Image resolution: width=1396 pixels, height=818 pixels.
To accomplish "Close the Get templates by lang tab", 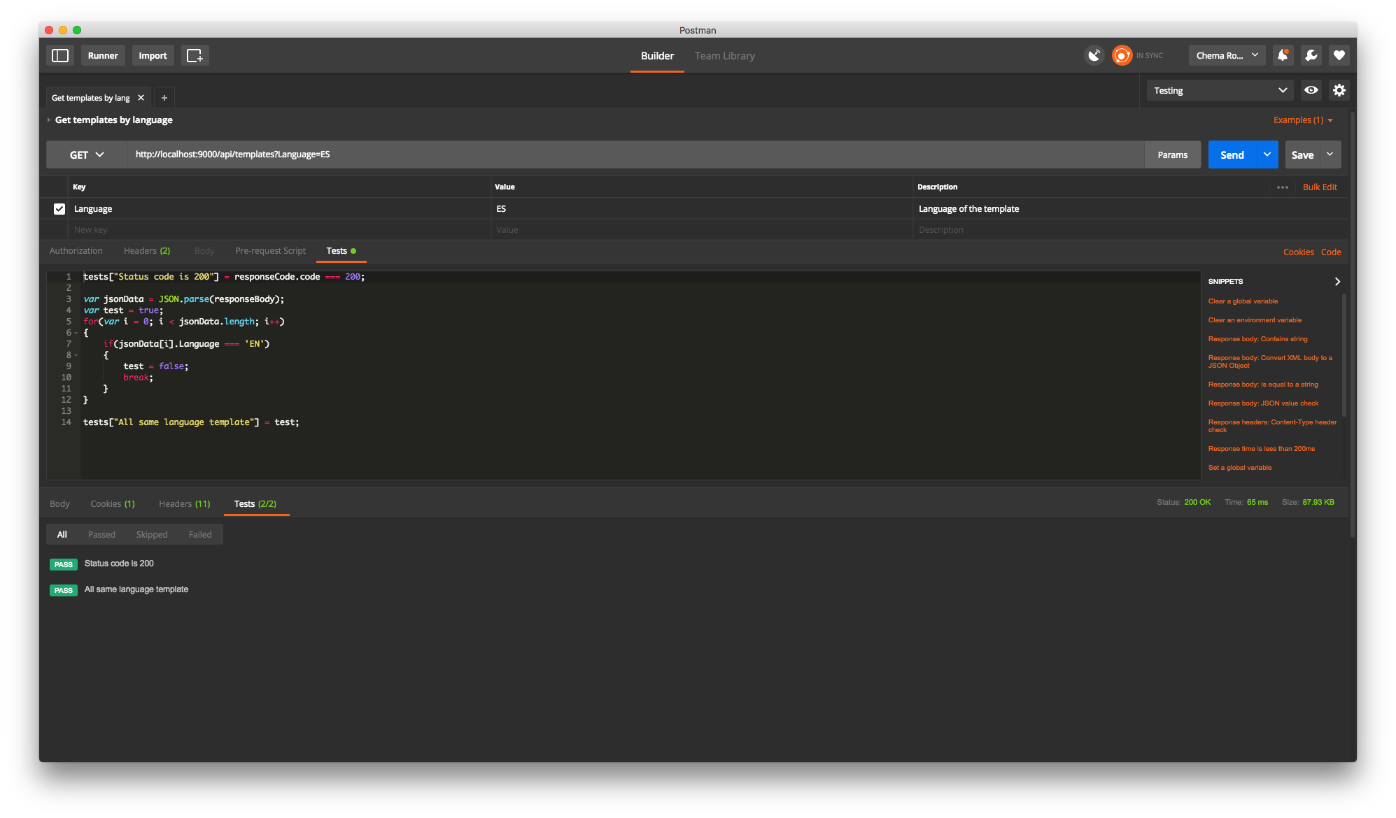I will tap(141, 98).
